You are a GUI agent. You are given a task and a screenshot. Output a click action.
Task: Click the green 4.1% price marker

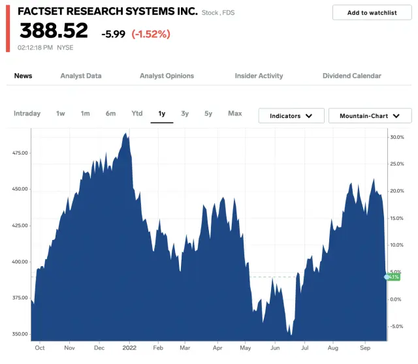[x=393, y=277]
